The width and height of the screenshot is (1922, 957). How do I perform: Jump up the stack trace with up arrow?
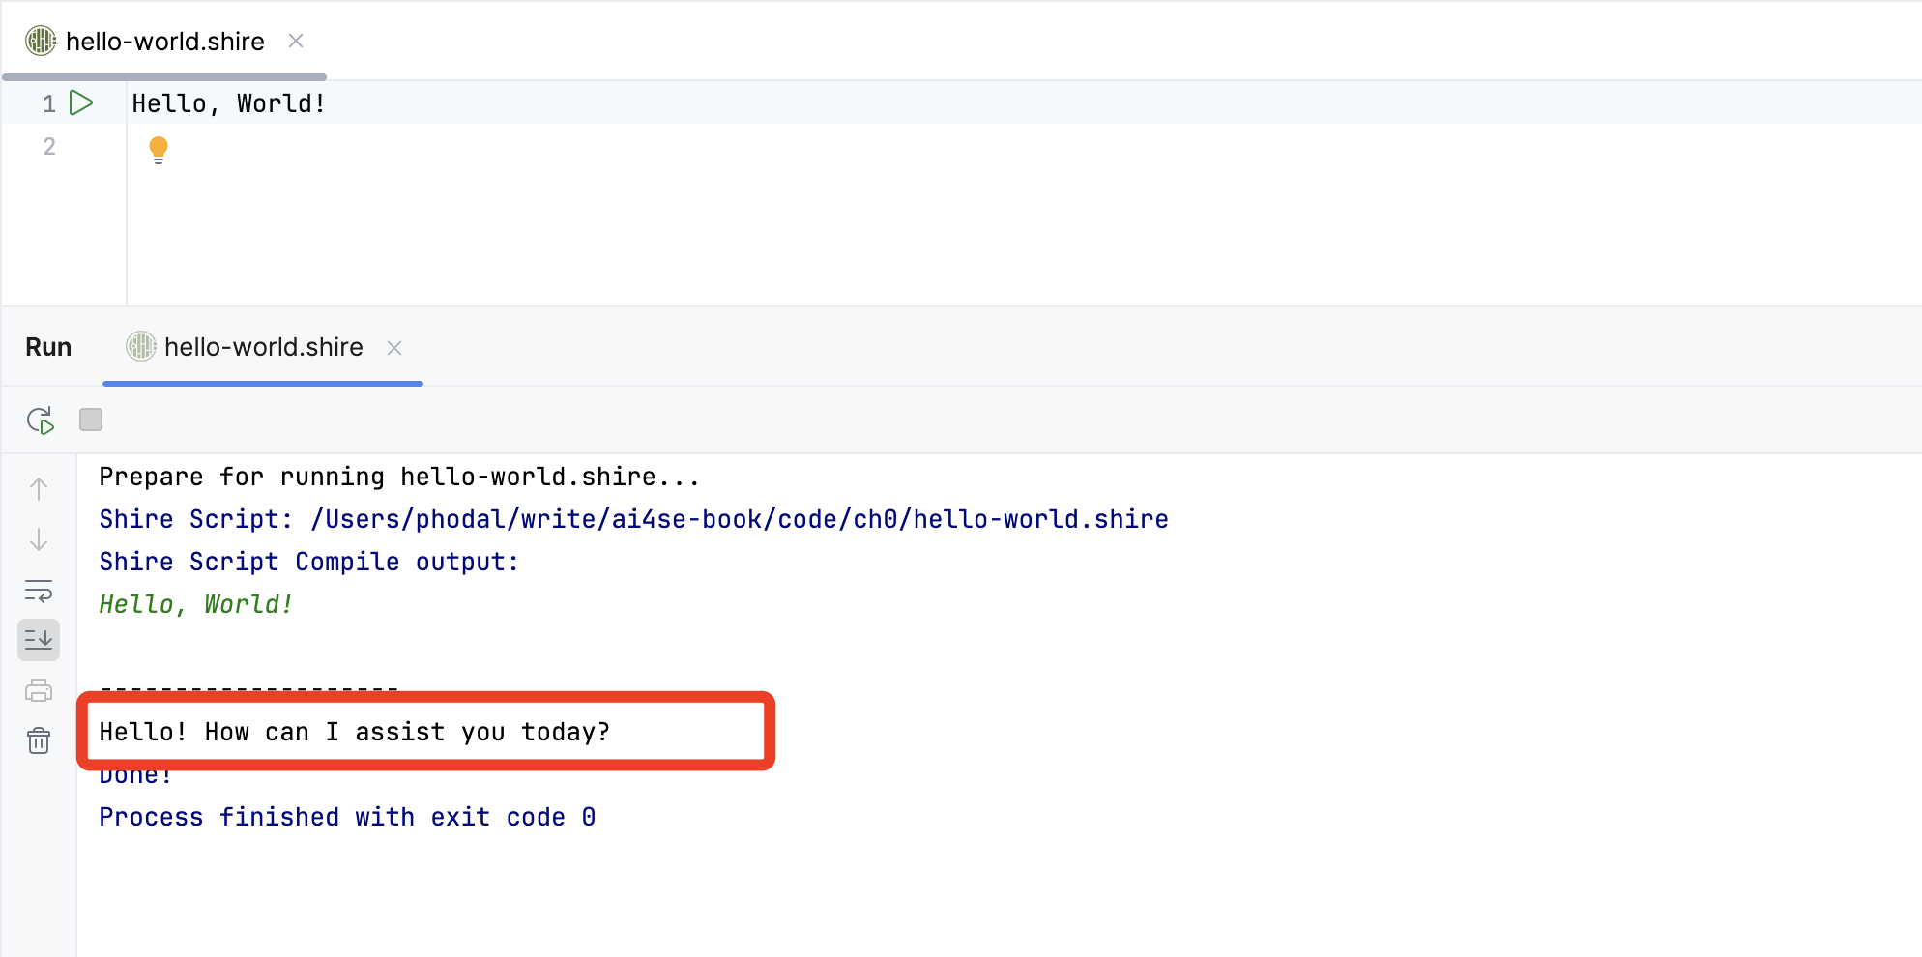pos(39,489)
